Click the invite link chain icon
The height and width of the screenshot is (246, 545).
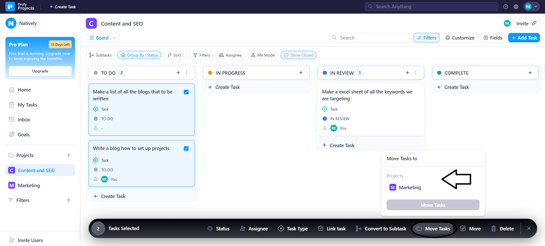tap(534, 23)
